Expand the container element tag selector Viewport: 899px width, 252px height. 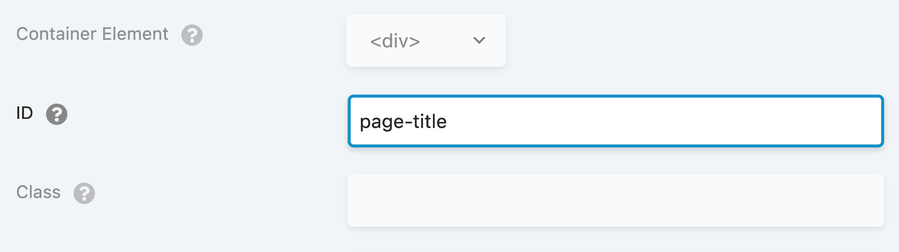click(425, 41)
